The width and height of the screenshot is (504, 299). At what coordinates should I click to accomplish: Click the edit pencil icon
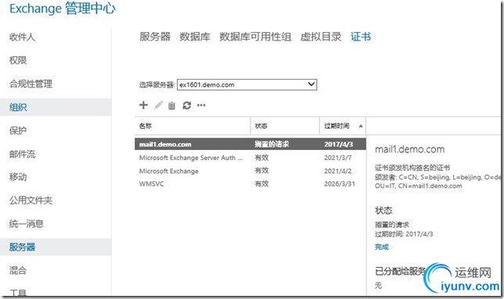(x=158, y=105)
